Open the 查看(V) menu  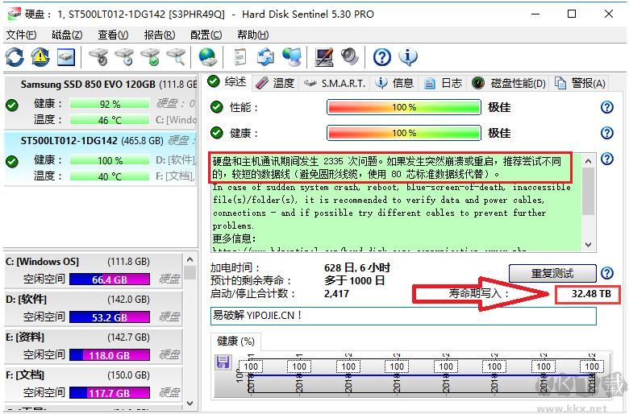[113, 35]
